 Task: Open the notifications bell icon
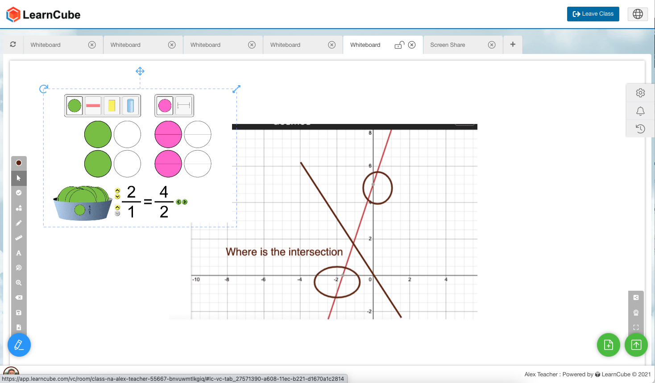[x=640, y=111]
